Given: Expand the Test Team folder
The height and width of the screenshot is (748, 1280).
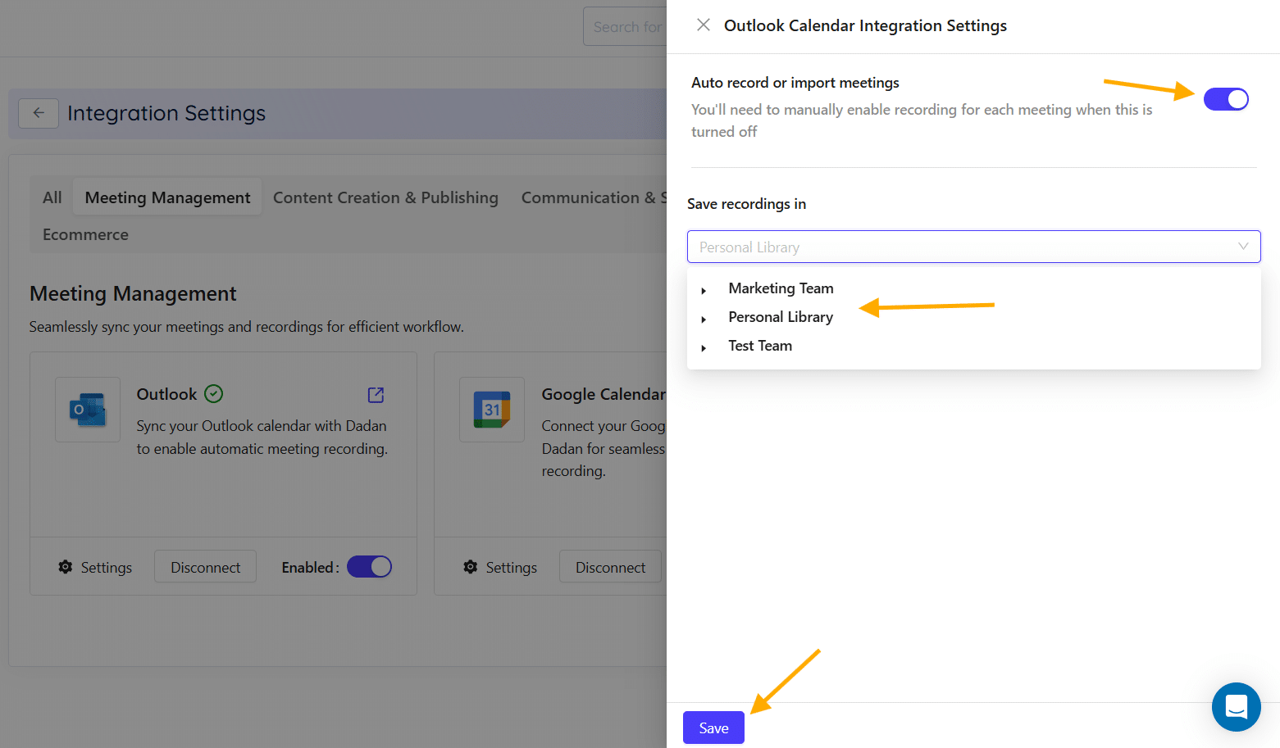Looking at the screenshot, I should (704, 346).
